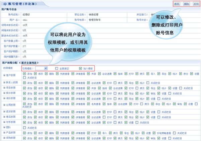This screenshot has height=141, width=201.
Task: Click the 权限模板 row label
Action: 8,68
